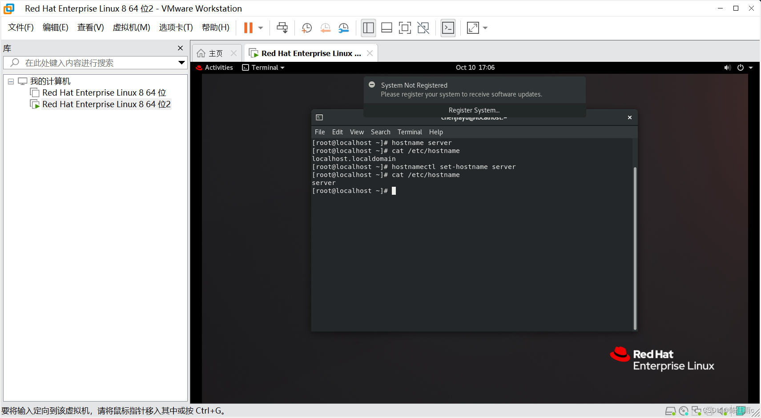Open the 帮助(H) menu
The height and width of the screenshot is (418, 761).
pos(216,28)
